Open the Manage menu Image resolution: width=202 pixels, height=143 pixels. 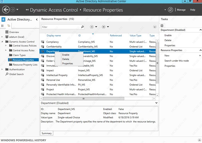point(181,10)
